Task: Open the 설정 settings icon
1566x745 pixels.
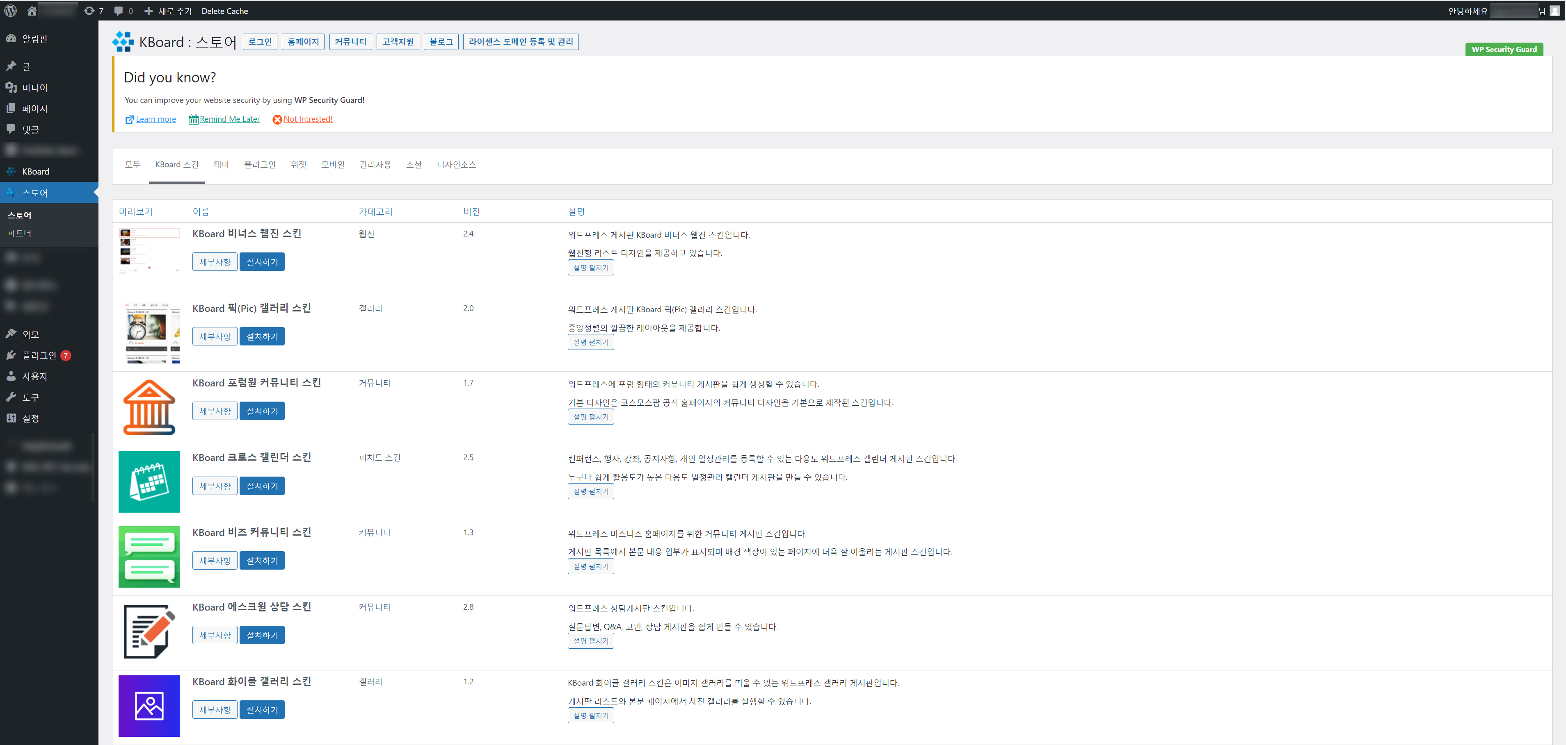Action: pos(11,418)
